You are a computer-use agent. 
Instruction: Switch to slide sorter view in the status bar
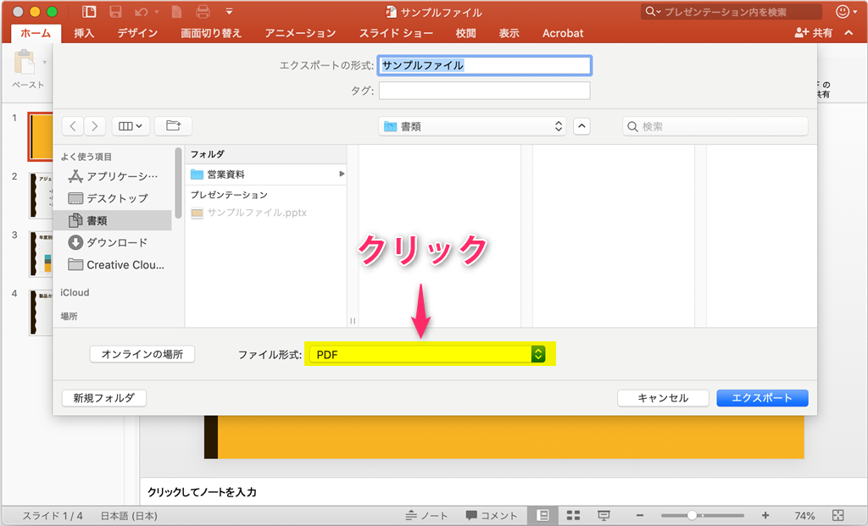(574, 514)
